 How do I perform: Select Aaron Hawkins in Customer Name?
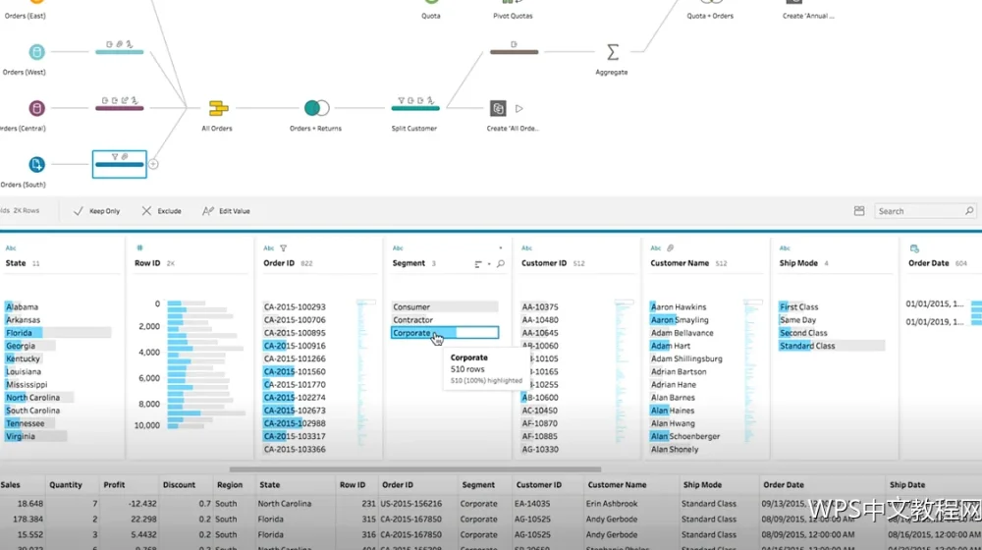[x=679, y=307]
